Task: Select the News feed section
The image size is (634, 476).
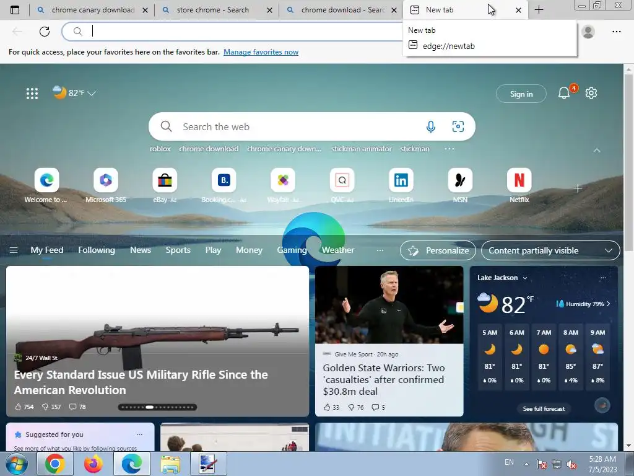Action: (141, 250)
